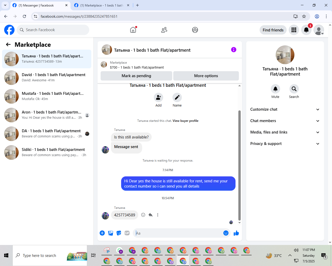Open View buyer profile link
Image resolution: width=332 pixels, height=266 pixels.
coord(185,121)
